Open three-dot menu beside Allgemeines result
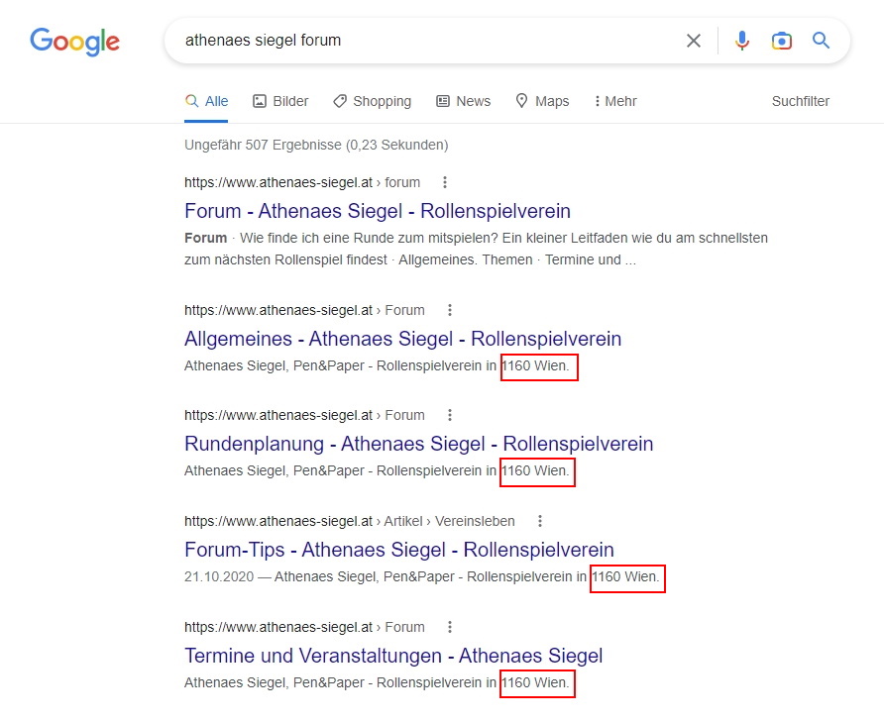Screen dimensions: 884x721 [x=450, y=310]
